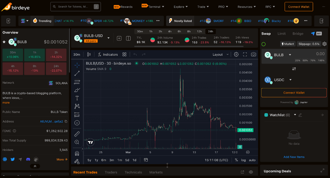The image size is (330, 178).
Task: Expand the BULB-USD pair dropdown
Action: (x=108, y=38)
